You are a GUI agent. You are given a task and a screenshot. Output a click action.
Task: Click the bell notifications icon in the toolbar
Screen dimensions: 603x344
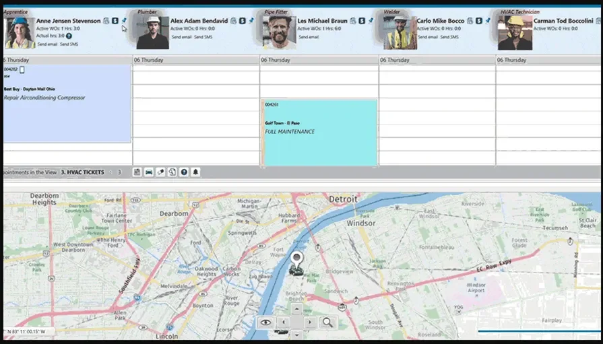point(195,172)
